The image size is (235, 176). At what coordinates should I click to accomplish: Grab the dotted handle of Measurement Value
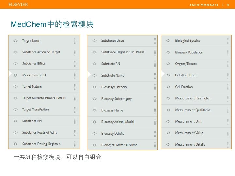[x=228, y=133]
